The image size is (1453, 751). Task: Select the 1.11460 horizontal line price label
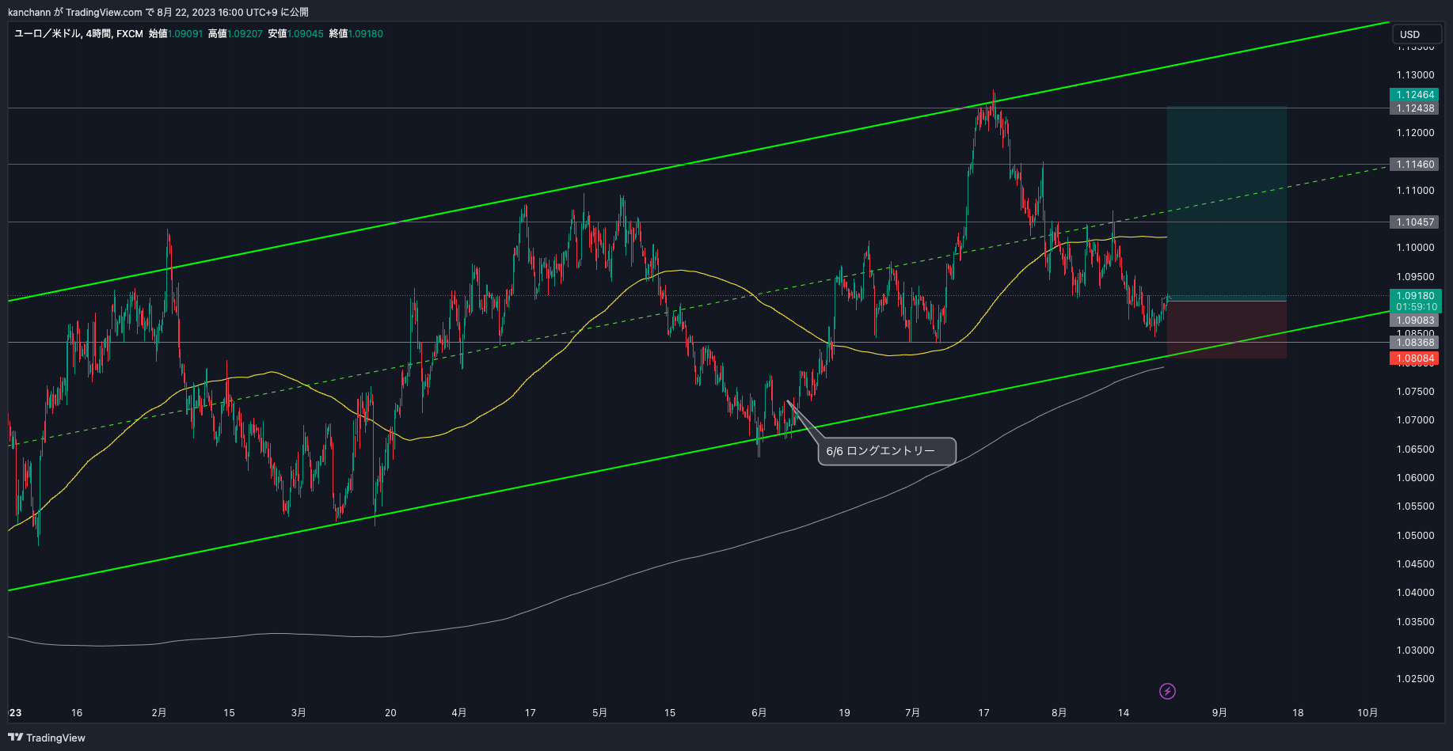pyautogui.click(x=1415, y=165)
